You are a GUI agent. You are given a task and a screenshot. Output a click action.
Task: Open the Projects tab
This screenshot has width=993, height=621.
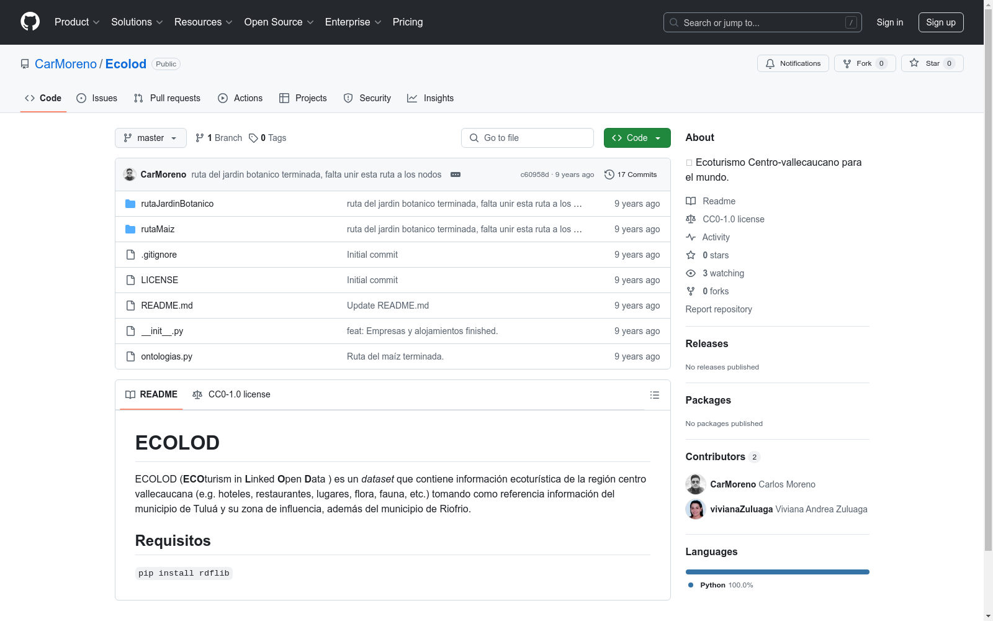click(303, 98)
